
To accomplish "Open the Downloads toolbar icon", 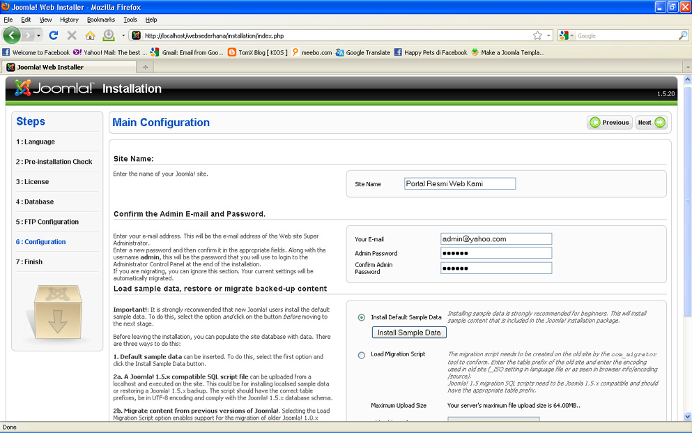I will click(109, 36).
